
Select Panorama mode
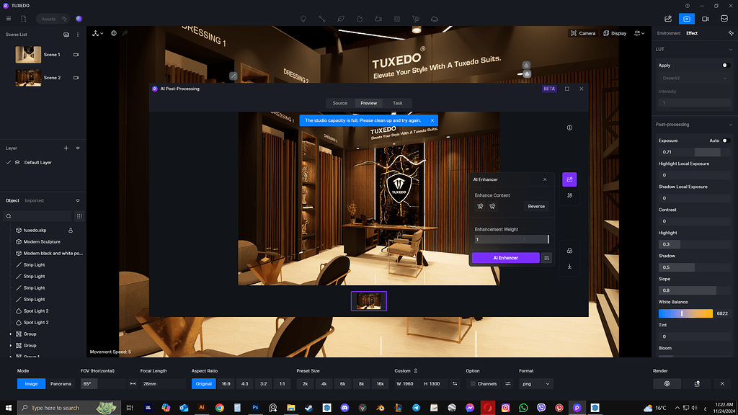(61, 384)
